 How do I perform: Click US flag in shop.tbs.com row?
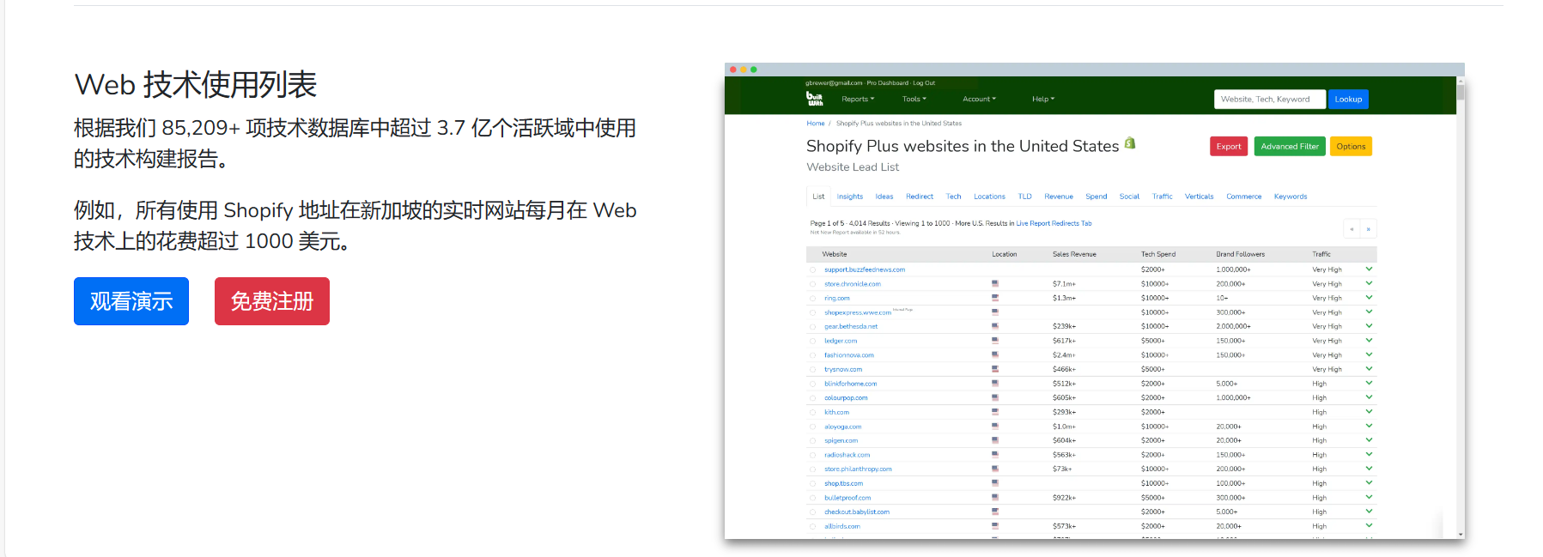click(995, 483)
